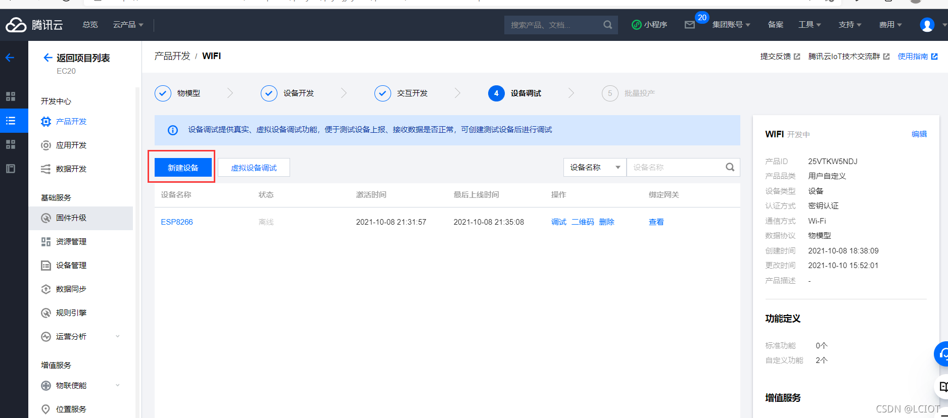Expand the 运营分析 submenu chevron
This screenshot has height=418, width=948.
click(x=118, y=336)
